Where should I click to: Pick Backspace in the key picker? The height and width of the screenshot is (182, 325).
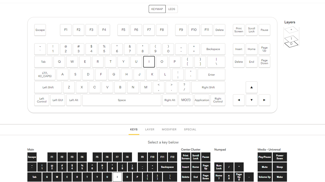click(x=168, y=167)
